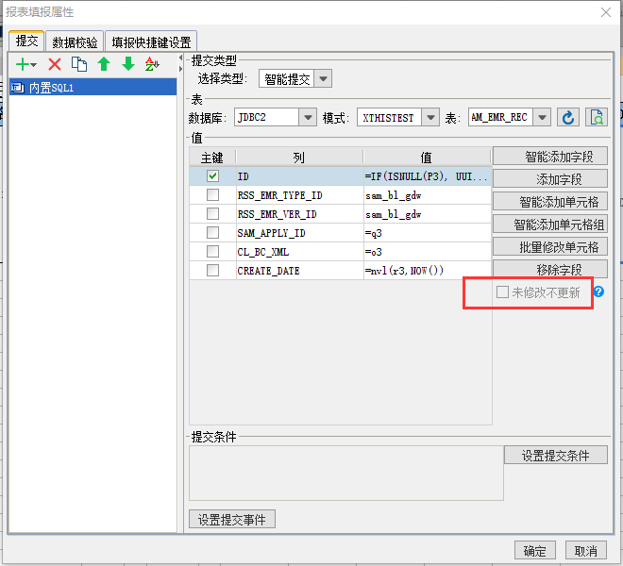Switch to 提交 tab
This screenshot has height=566, width=623.
point(26,41)
